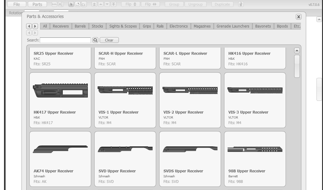Click the lower greyed-out left arrow
This screenshot has height=190, width=323.
tap(29, 33)
